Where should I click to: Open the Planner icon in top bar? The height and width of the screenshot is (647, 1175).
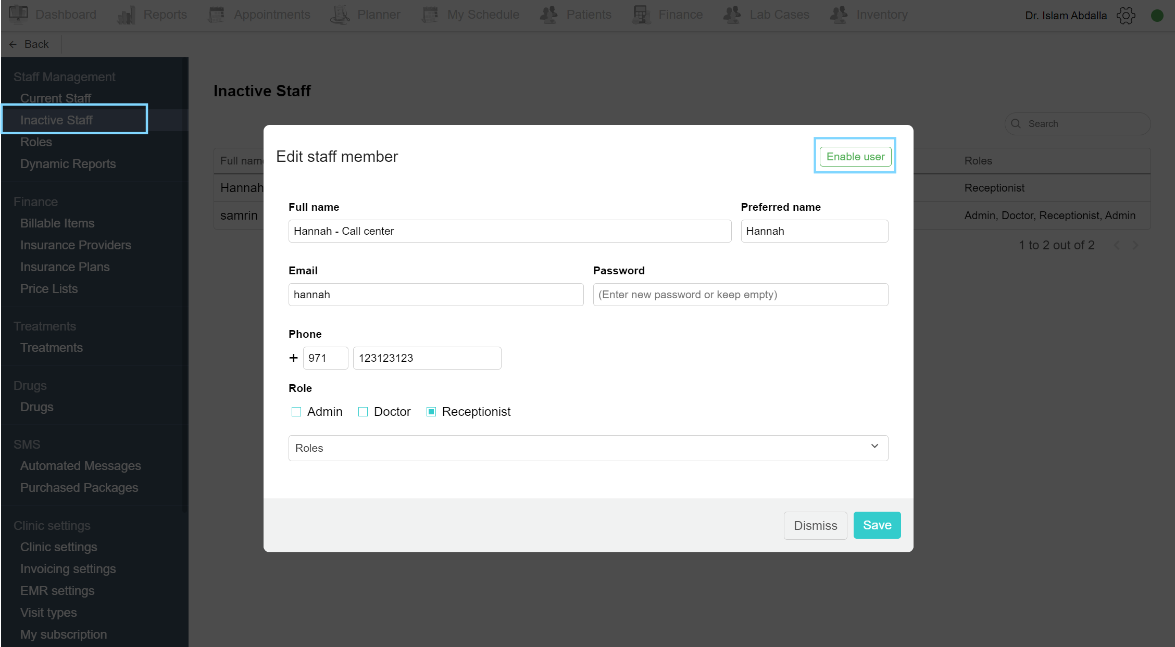340,15
